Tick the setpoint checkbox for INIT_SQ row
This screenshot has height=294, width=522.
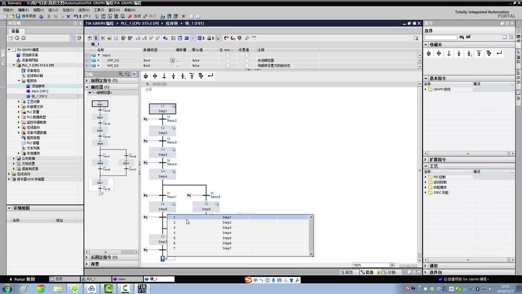point(247,65)
